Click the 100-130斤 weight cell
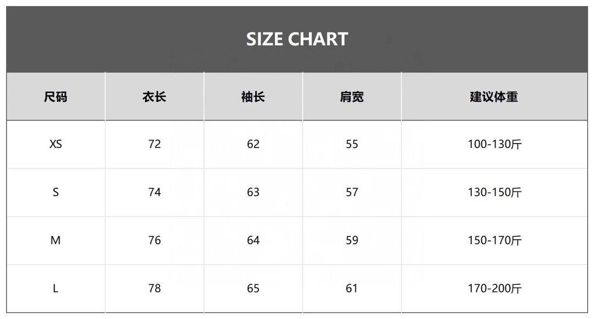Viewport: 594px width, 319px height. click(x=495, y=144)
